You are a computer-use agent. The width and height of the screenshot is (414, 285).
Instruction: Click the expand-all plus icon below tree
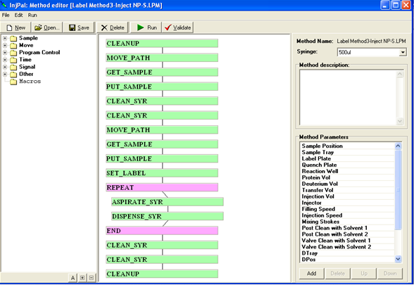(x=82, y=277)
